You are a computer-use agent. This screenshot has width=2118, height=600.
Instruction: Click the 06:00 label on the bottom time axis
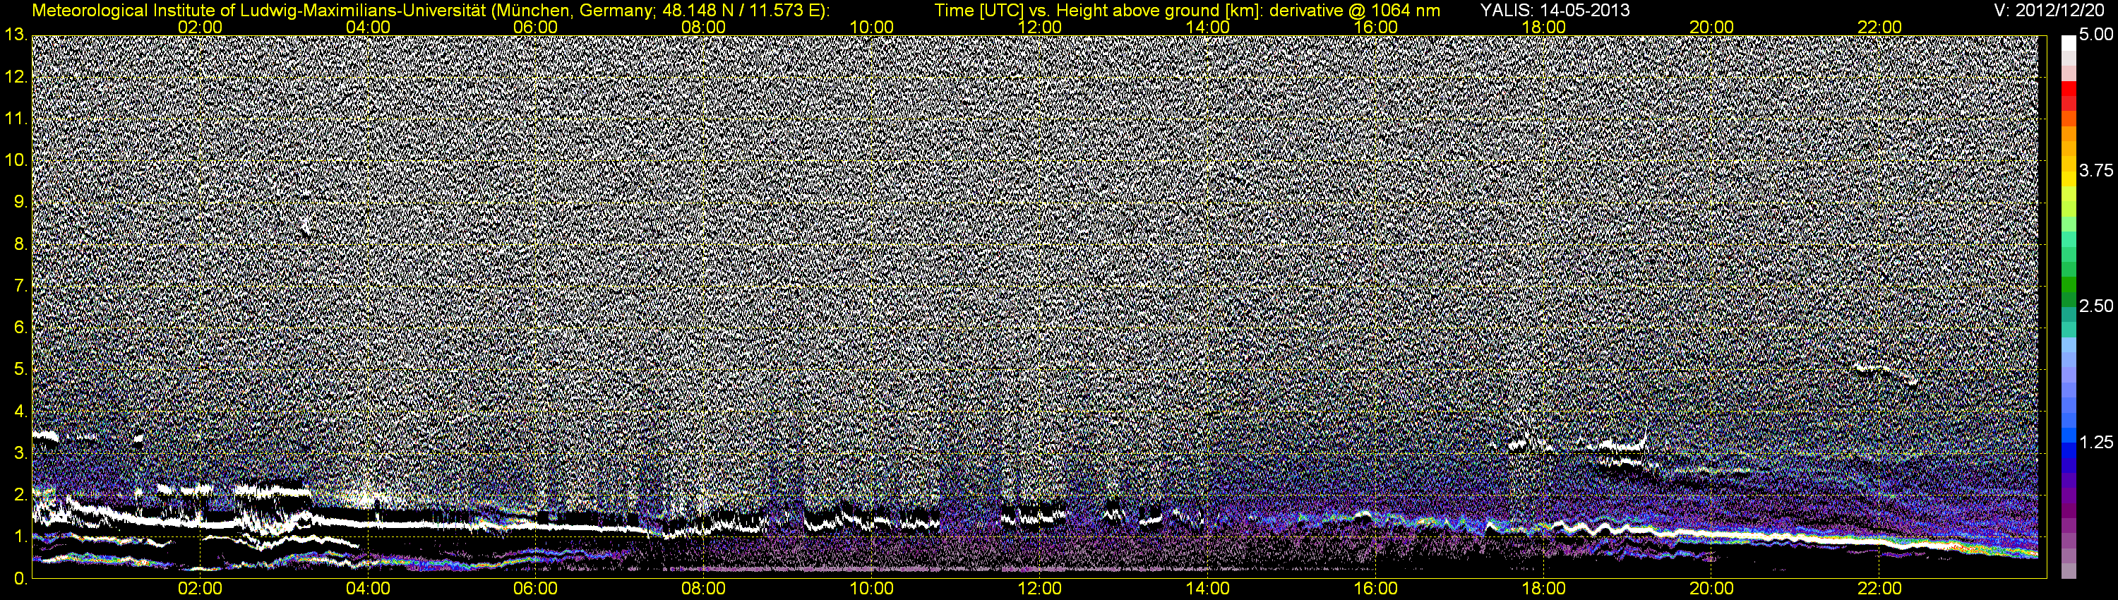[x=536, y=589]
